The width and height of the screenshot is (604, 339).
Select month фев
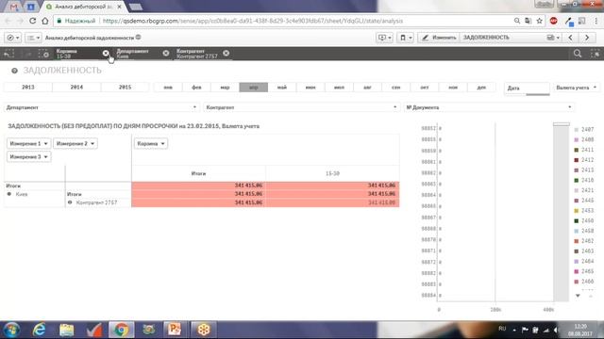coord(196,88)
